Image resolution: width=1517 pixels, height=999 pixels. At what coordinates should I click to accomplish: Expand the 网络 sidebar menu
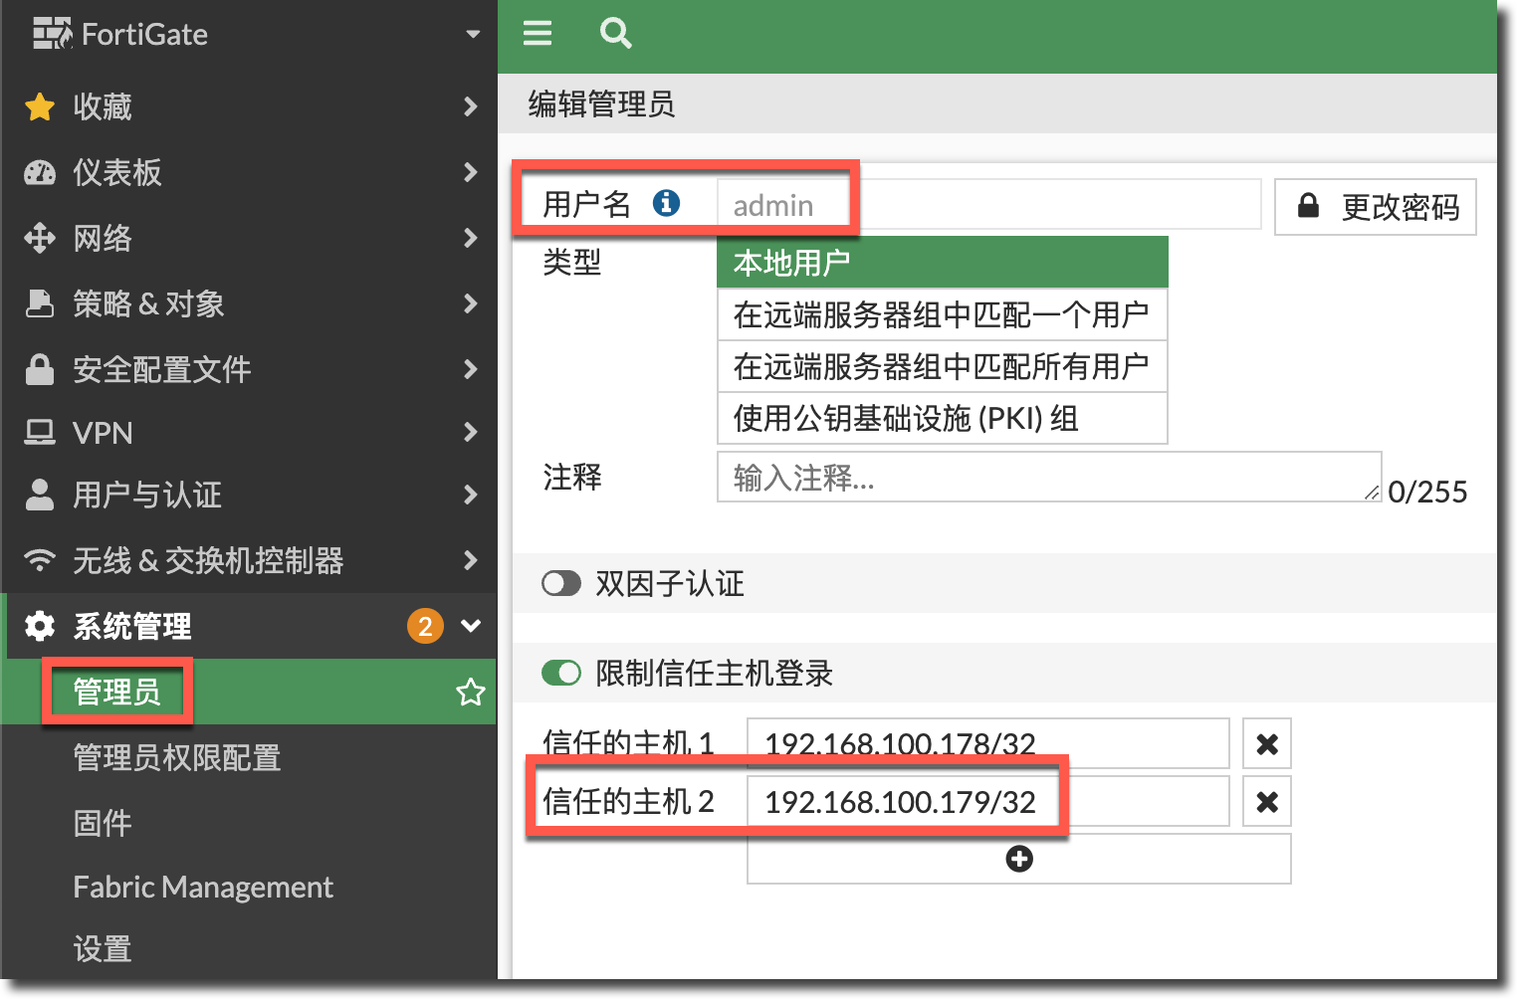point(249,238)
